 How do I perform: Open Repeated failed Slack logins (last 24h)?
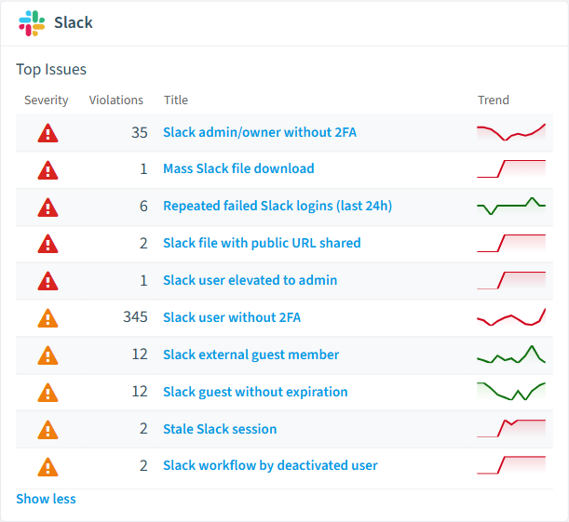point(278,206)
